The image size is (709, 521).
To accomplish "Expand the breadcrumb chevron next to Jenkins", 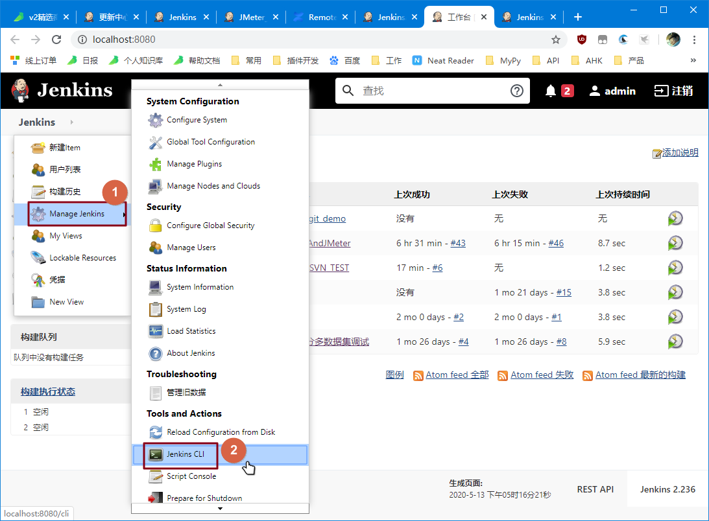I will pyautogui.click(x=71, y=122).
